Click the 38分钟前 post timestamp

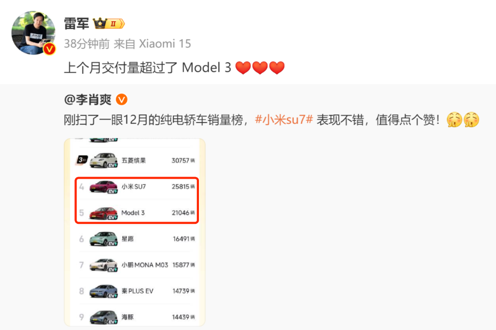pos(87,44)
